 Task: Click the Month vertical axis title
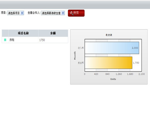pyautogui.click(x=75, y=56)
